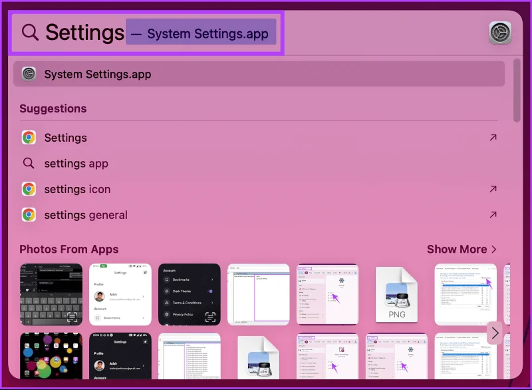Viewport: 532px width, 390px height.
Task: Click Show More for Photos From Apps
Action: (x=462, y=249)
